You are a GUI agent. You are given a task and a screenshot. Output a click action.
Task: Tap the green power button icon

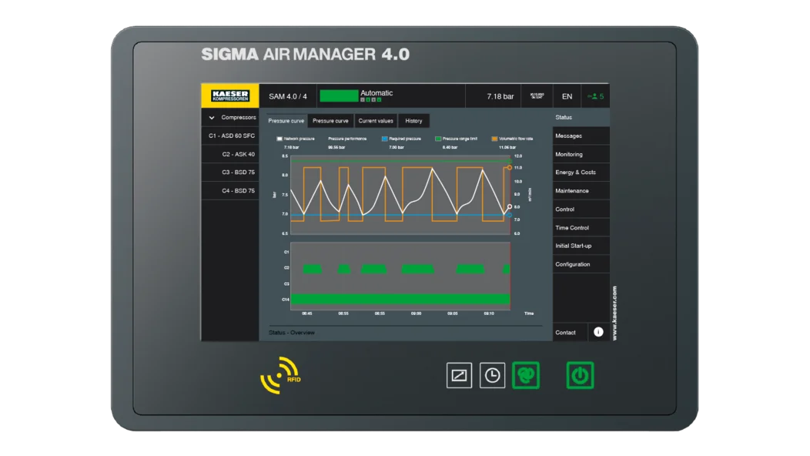point(580,375)
